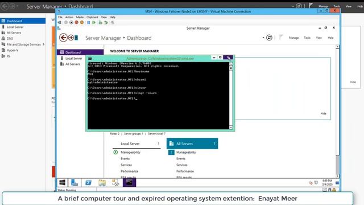Select Dashboard in inner Server Manager sidebar
The width and height of the screenshot is (364, 205).
80,52
